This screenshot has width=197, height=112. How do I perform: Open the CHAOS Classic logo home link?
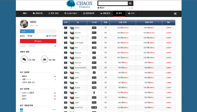point(79,4)
